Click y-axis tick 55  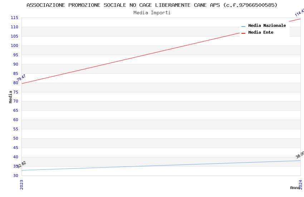(x=16, y=129)
